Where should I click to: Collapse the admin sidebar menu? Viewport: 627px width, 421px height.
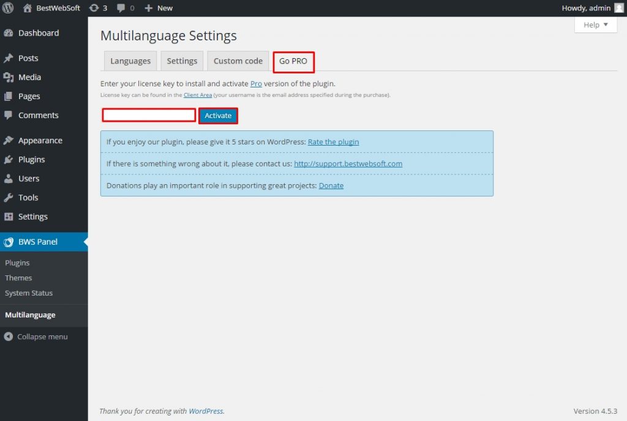[9, 337]
